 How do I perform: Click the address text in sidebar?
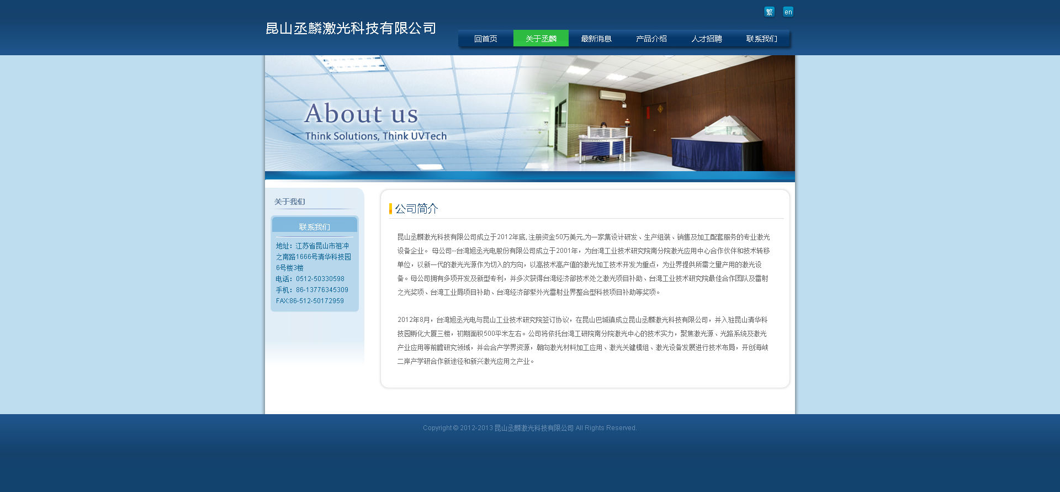pyautogui.click(x=313, y=257)
